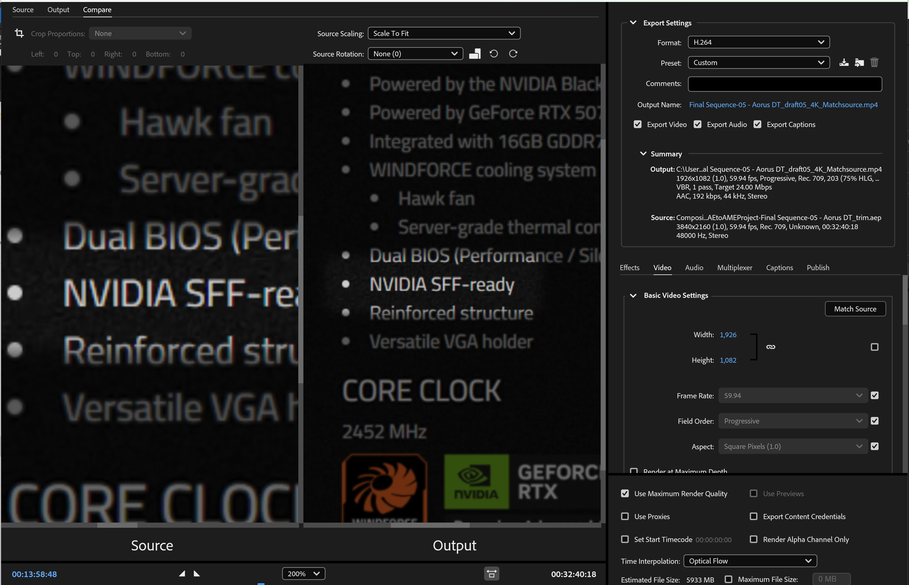
Task: Disable Use Maximum Render Quality
Action: click(x=625, y=493)
